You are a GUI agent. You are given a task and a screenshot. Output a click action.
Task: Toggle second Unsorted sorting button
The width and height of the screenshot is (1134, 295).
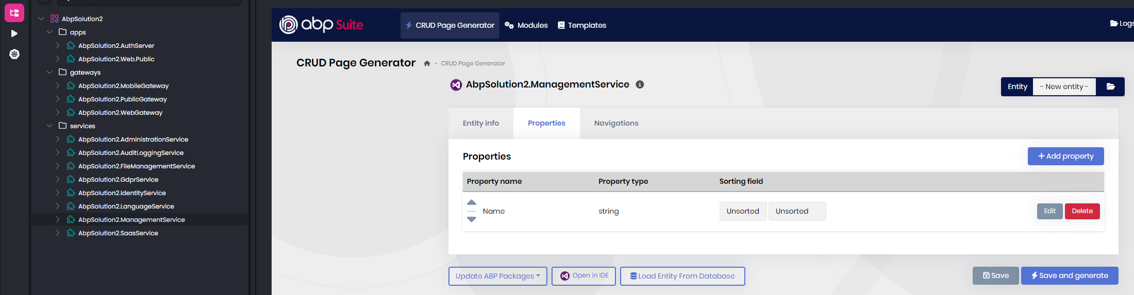(x=796, y=211)
